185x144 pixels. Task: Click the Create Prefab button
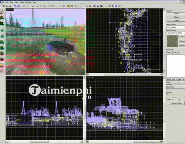click(x=176, y=103)
